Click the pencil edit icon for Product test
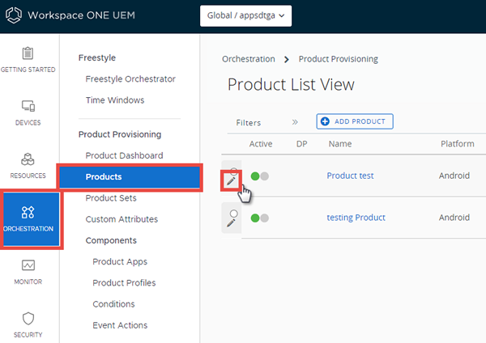The width and height of the screenshot is (486, 343). (231, 180)
